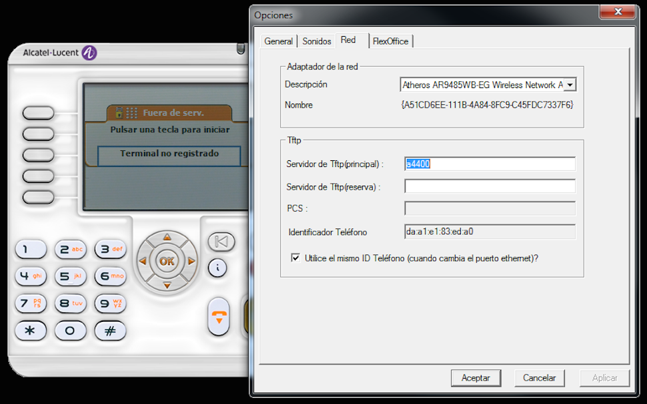The width and height of the screenshot is (647, 404).
Task: Tap the phone key 5 jkl
Action: pos(71,276)
